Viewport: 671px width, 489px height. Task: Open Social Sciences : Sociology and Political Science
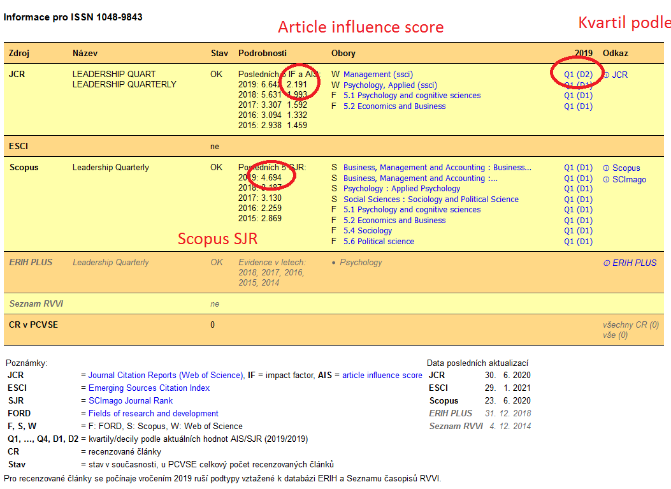[431, 200]
